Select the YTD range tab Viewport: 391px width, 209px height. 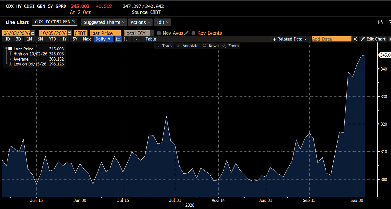(52, 39)
